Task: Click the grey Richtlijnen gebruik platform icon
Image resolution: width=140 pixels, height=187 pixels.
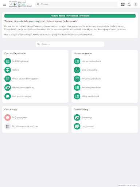Action: pyautogui.click(x=8, y=126)
